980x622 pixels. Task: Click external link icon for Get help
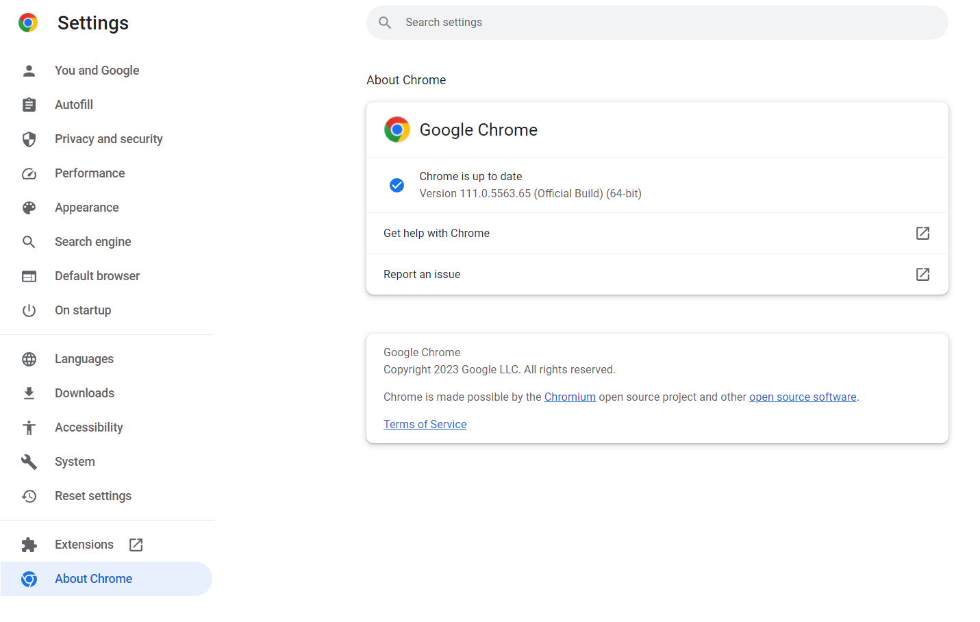(922, 234)
